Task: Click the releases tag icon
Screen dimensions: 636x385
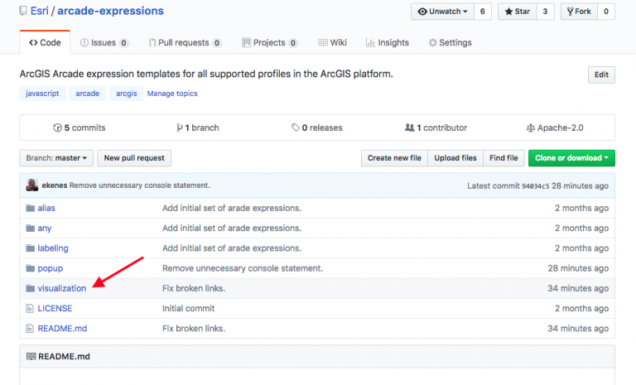Action: pyautogui.click(x=296, y=128)
